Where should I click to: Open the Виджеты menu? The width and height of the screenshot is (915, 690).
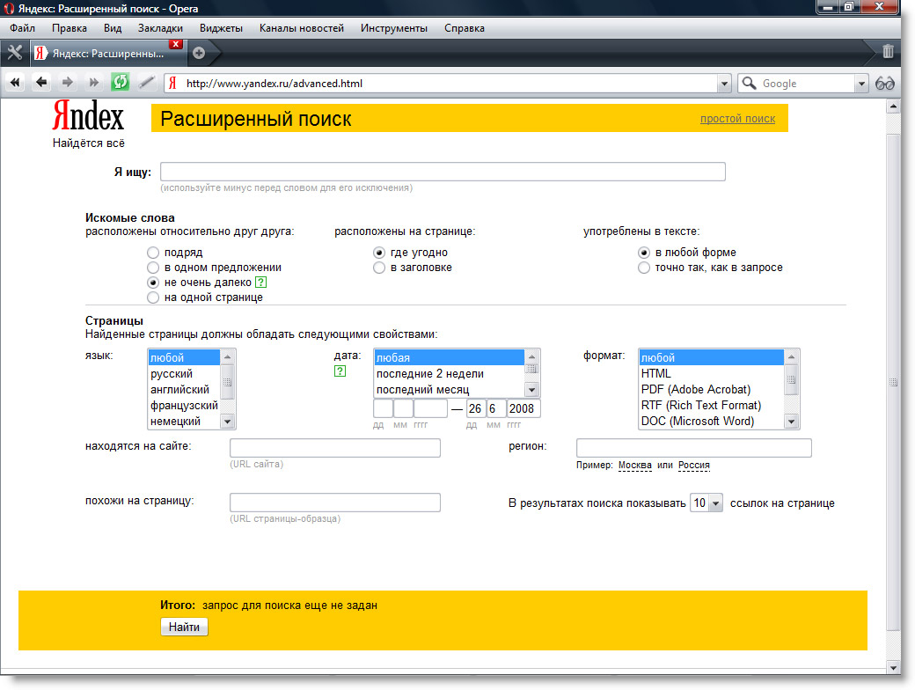[x=221, y=28]
